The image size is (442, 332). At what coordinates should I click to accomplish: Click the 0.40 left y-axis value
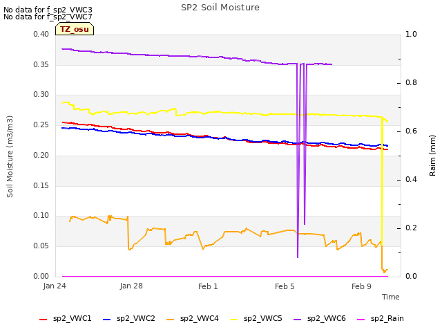point(41,34)
